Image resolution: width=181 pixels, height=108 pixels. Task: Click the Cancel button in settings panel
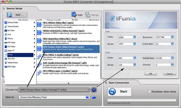click(x=170, y=74)
